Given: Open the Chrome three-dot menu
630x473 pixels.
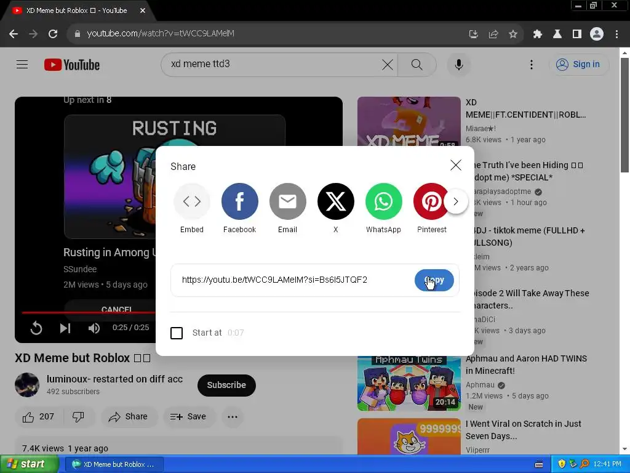Looking at the screenshot, I should (616, 34).
